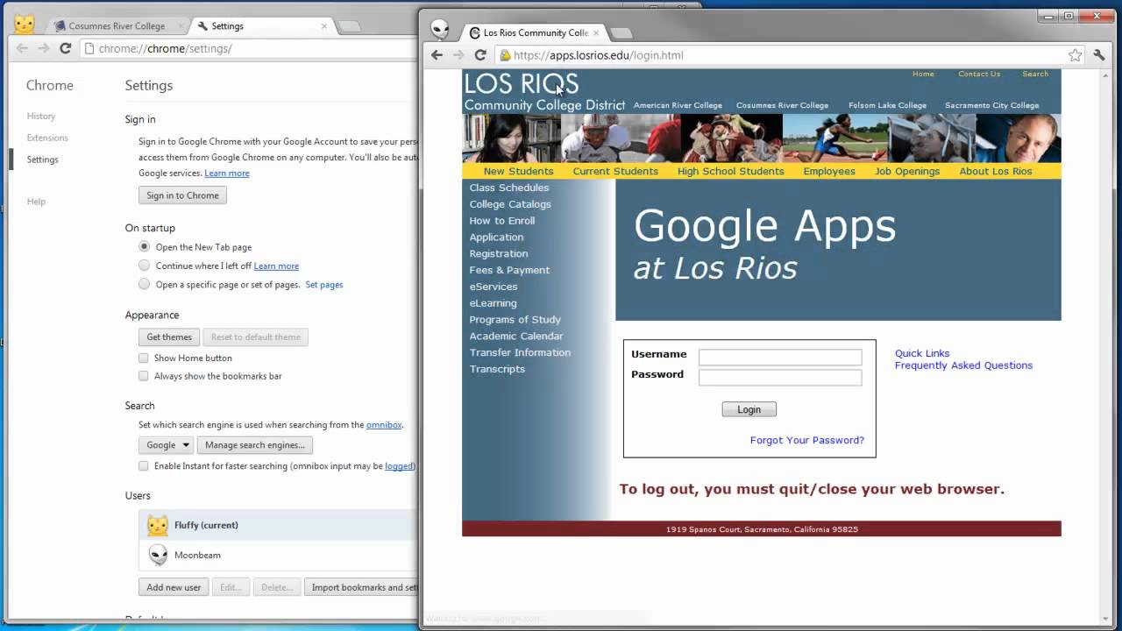Open the Google search engine dropdown
This screenshot has width=1122, height=631.
pos(167,445)
